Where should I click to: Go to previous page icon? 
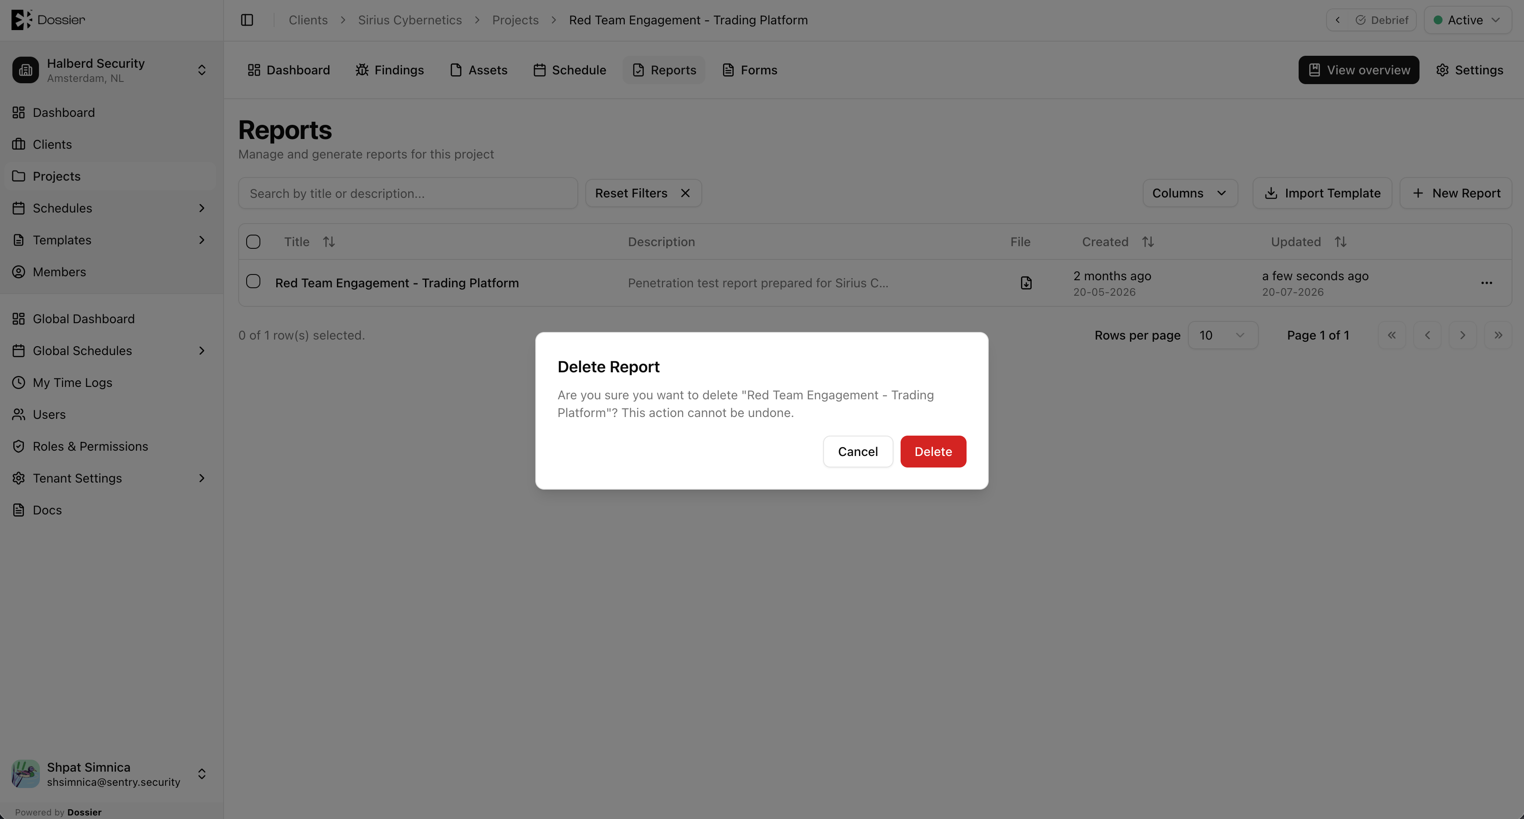tap(1427, 335)
